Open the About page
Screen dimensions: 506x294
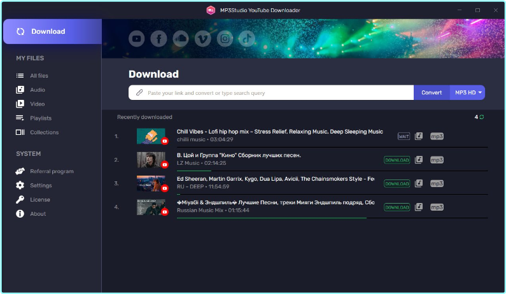(38, 214)
